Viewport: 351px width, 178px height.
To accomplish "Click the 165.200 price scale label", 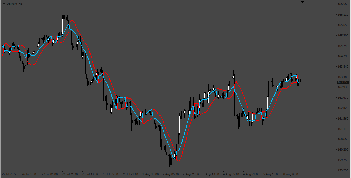I will tap(343, 35).
